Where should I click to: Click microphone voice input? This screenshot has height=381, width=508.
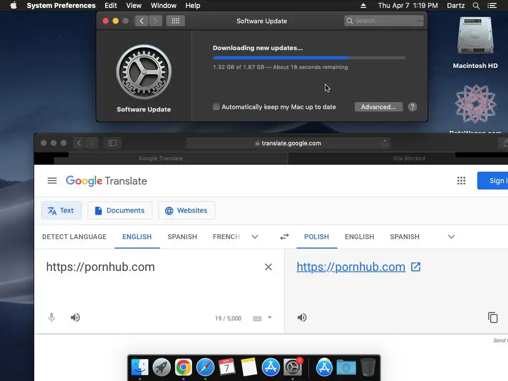click(x=52, y=317)
